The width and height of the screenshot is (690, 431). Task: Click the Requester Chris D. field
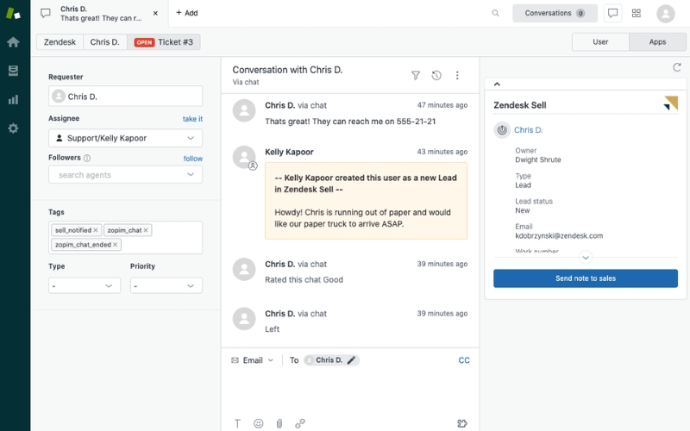(x=125, y=96)
